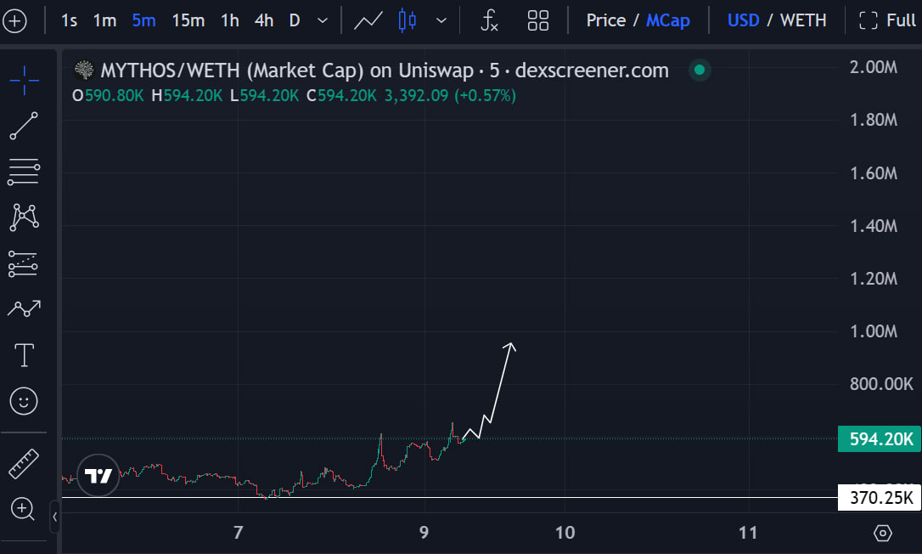Switch chart to Price mode
The height and width of the screenshot is (554, 922).
(x=605, y=20)
